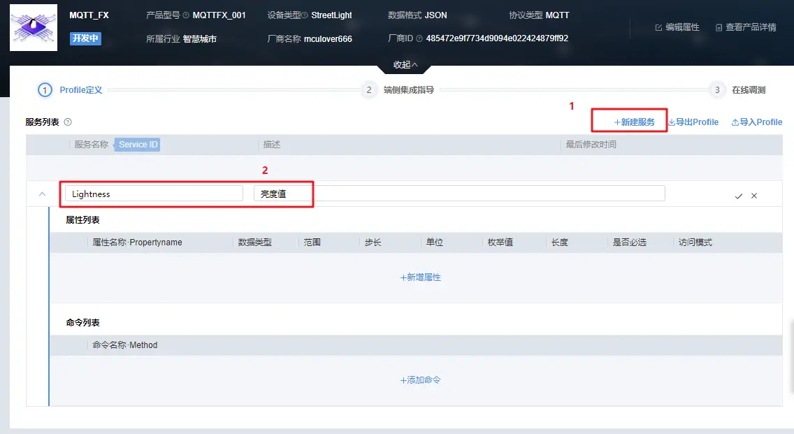Click the help icon next to 设备类型
Screen dimensions: 794x434
[305, 15]
